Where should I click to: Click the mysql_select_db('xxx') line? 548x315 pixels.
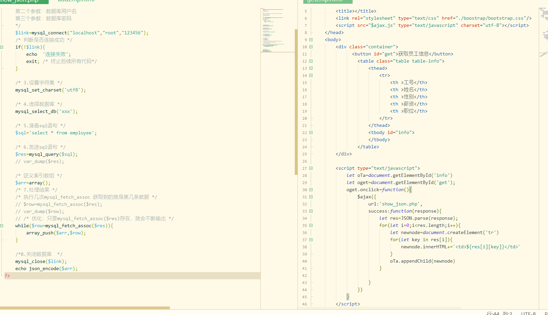click(x=46, y=112)
